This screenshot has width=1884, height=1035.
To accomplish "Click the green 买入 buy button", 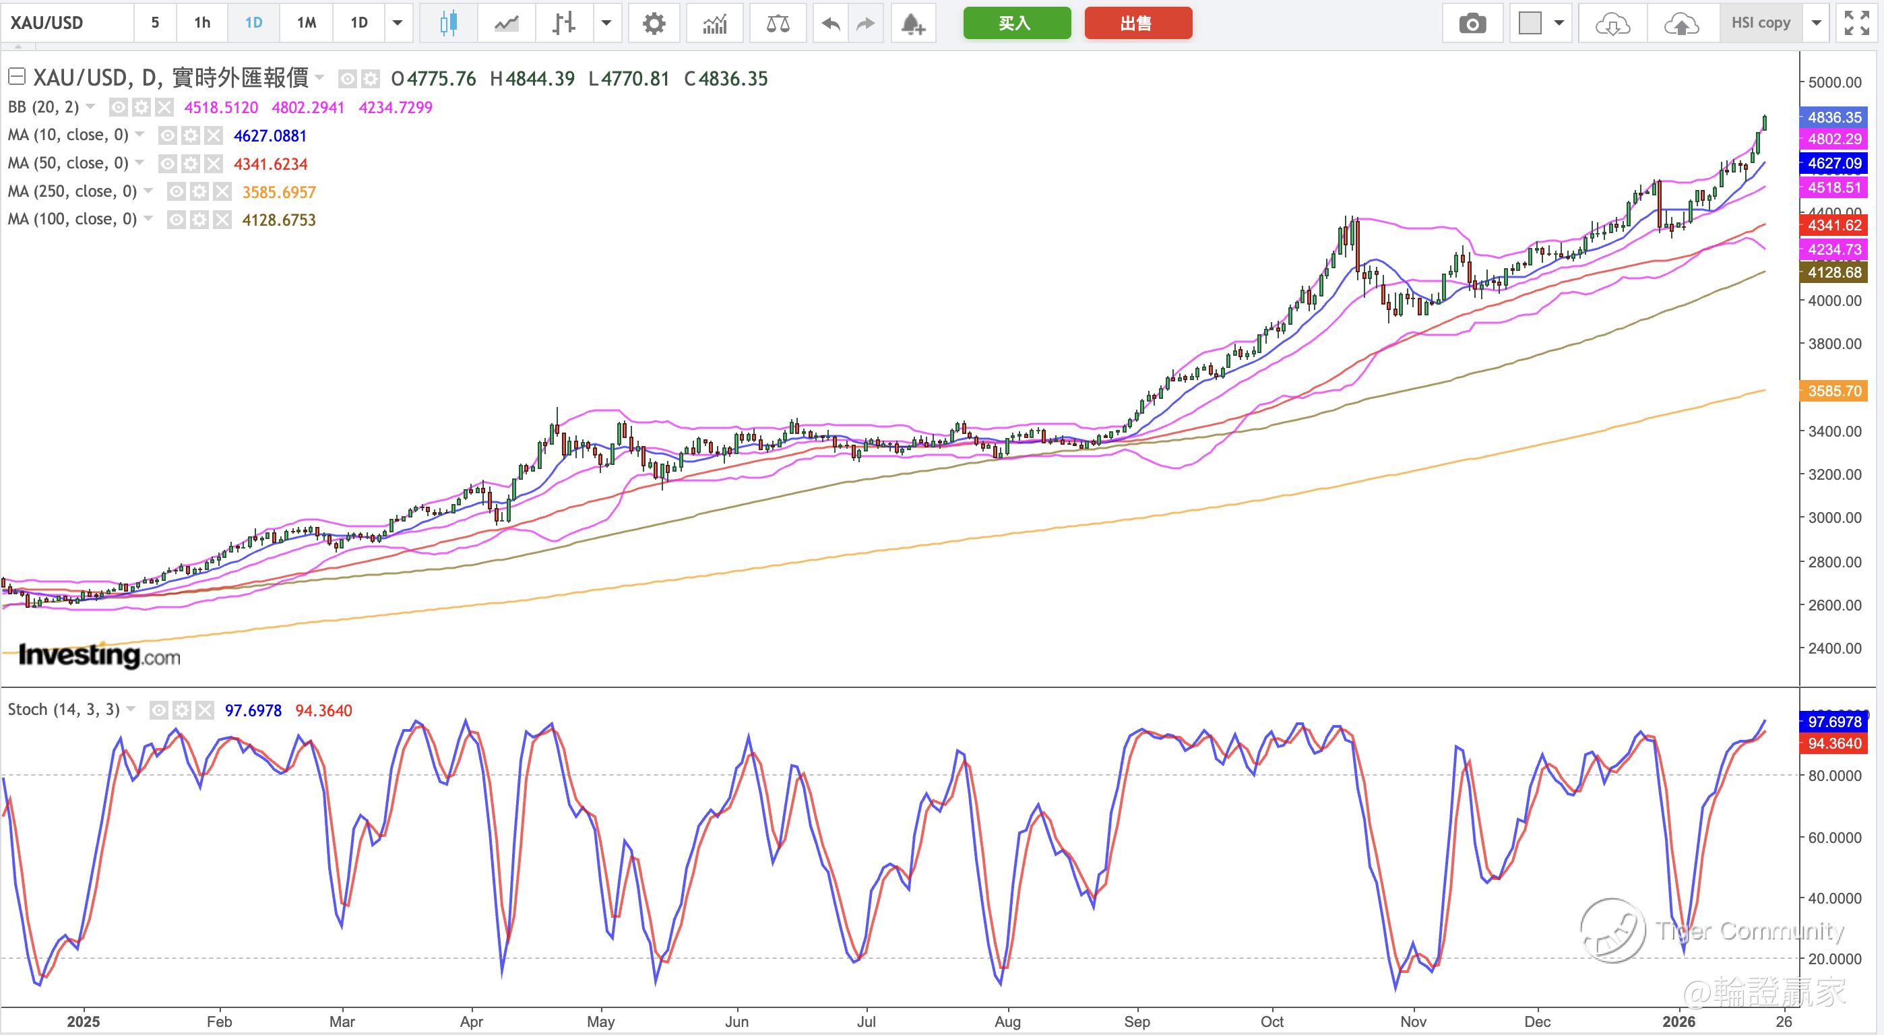I will point(1017,24).
